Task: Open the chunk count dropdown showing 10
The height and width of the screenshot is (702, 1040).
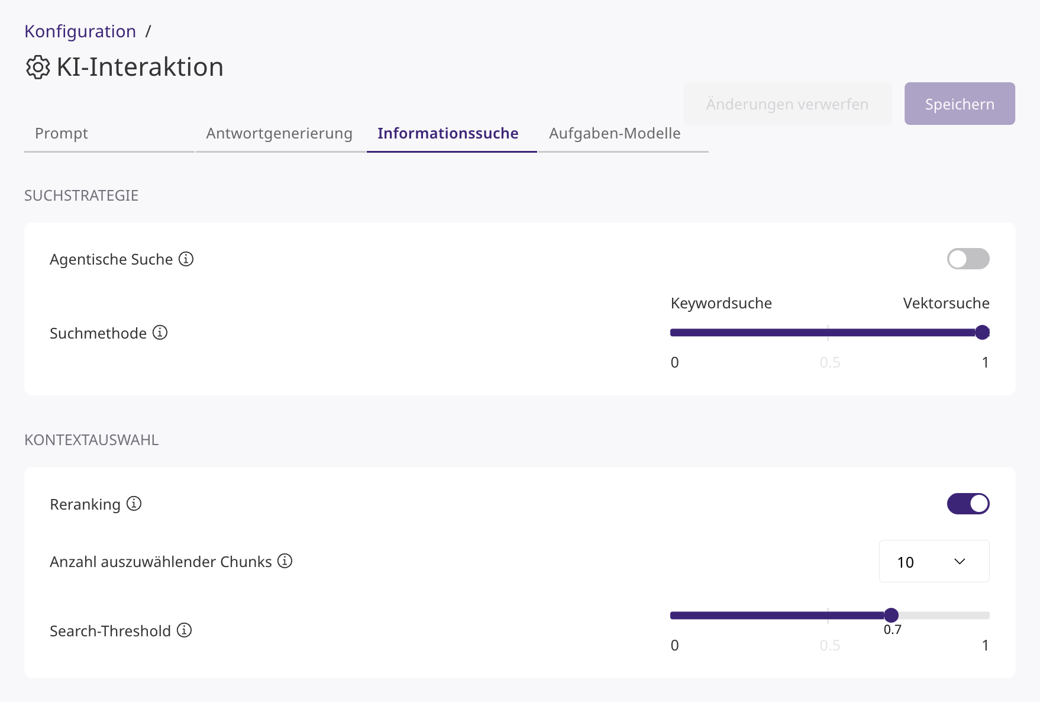Action: tap(934, 561)
